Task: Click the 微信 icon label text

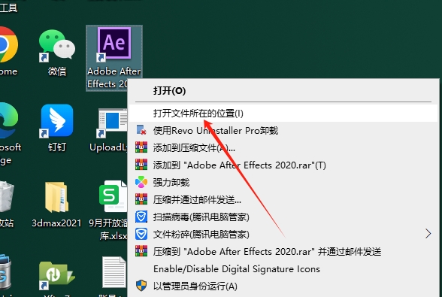Action: (57, 71)
